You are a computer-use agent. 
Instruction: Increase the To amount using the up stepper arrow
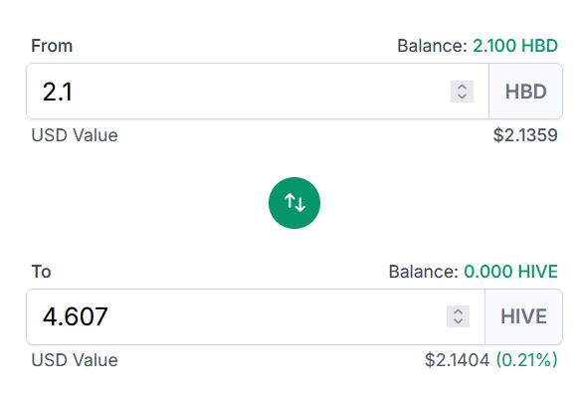pos(458,311)
